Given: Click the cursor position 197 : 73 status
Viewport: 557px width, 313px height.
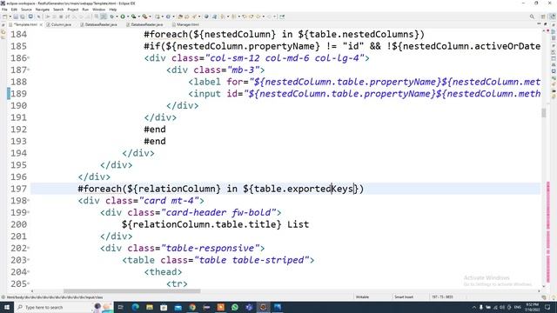Looking at the screenshot, I should [442, 297].
